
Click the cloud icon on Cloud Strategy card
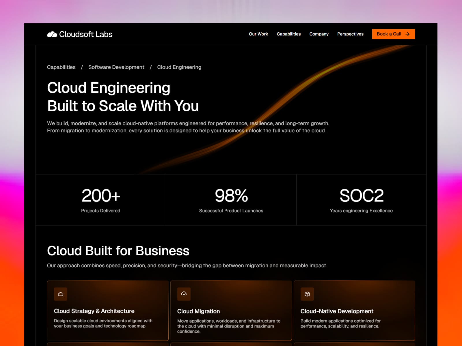click(x=61, y=294)
